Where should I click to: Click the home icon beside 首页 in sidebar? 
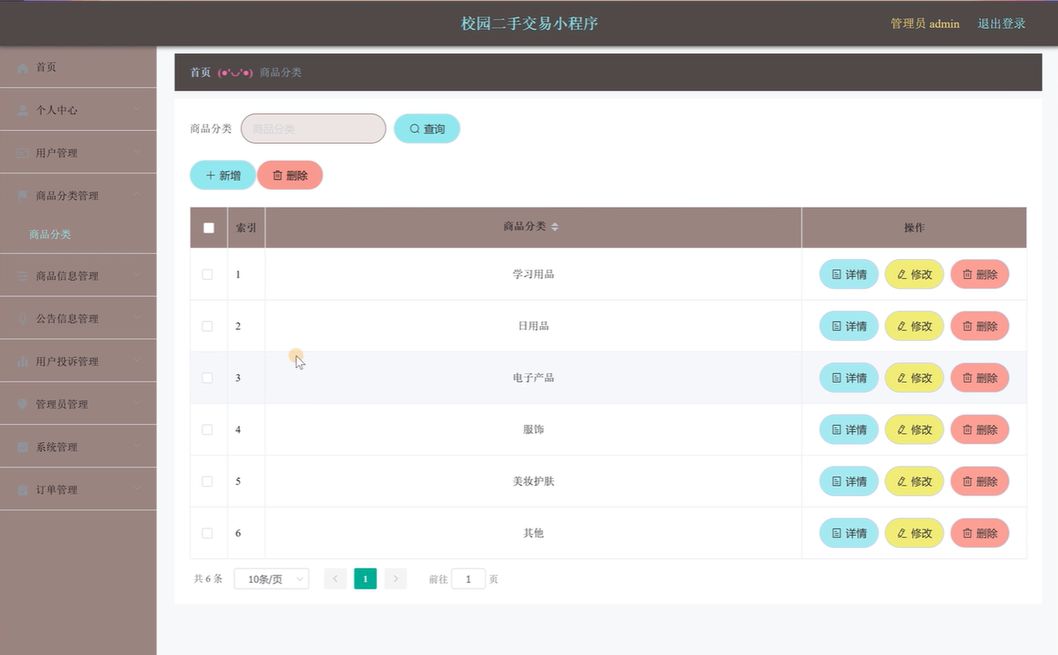[23, 68]
